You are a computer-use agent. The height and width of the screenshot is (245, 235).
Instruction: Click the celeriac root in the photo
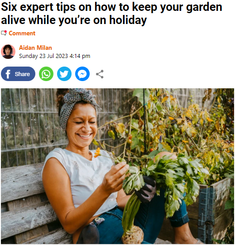tap(133, 235)
